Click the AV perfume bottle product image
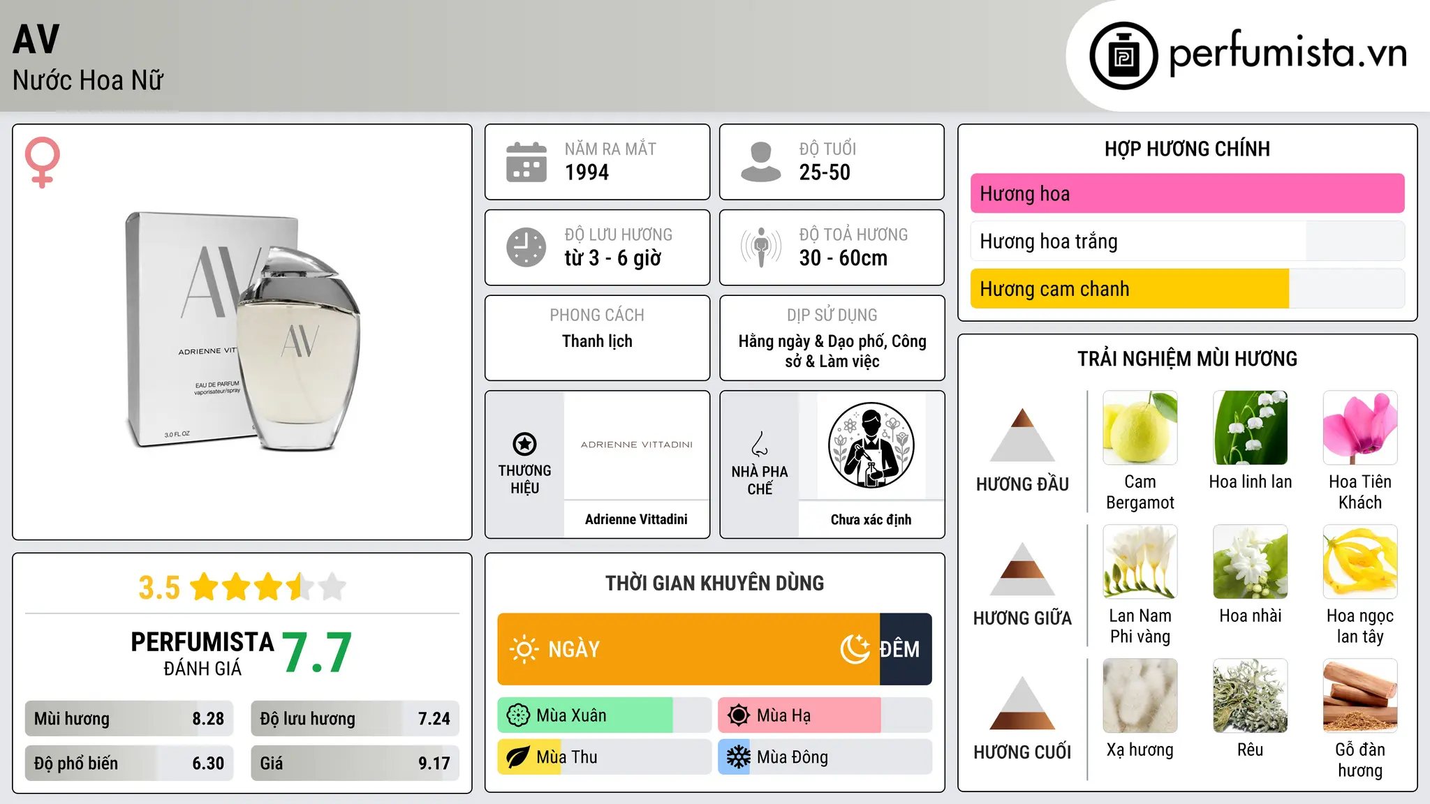The height and width of the screenshot is (804, 1430). 242,332
